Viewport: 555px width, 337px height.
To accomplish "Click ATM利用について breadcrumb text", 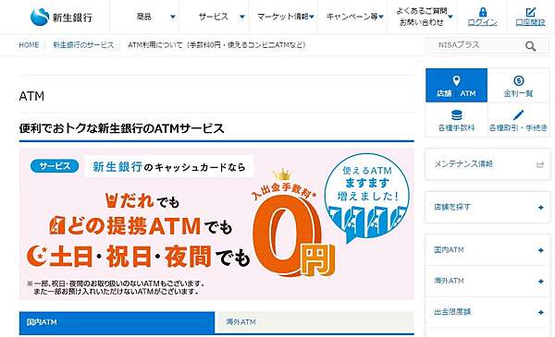I will 216,45.
